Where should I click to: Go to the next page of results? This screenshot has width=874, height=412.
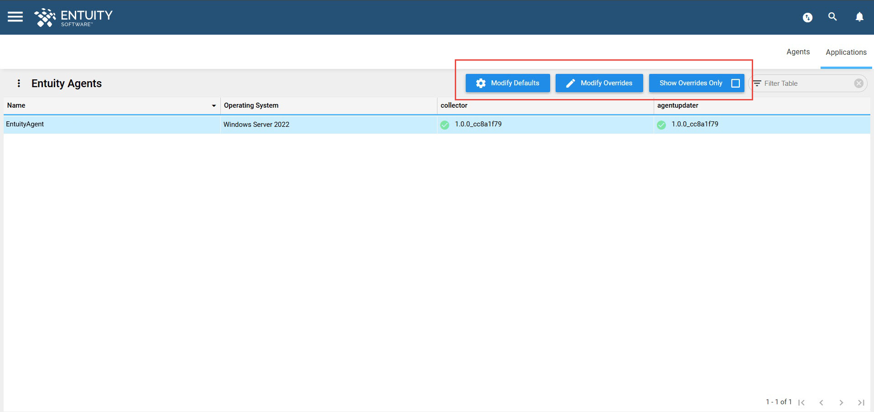point(841,402)
